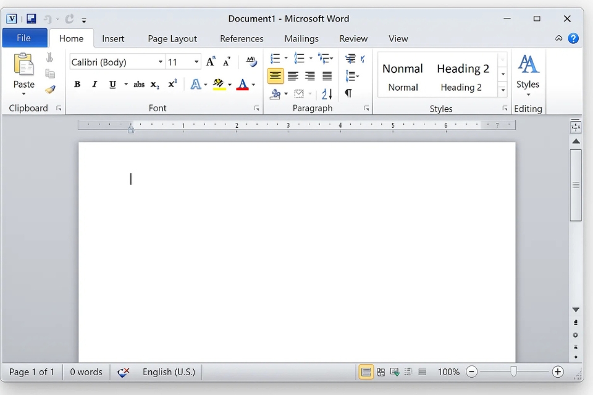Click the Grow Font icon
Image resolution: width=593 pixels, height=395 pixels.
(x=210, y=61)
